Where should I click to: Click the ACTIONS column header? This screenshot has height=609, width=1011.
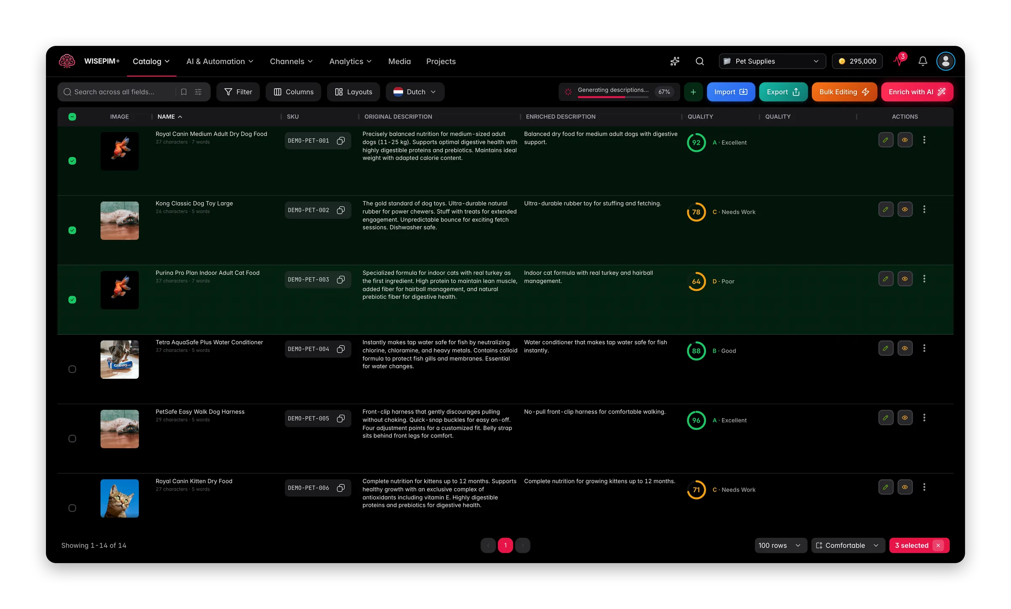[905, 117]
